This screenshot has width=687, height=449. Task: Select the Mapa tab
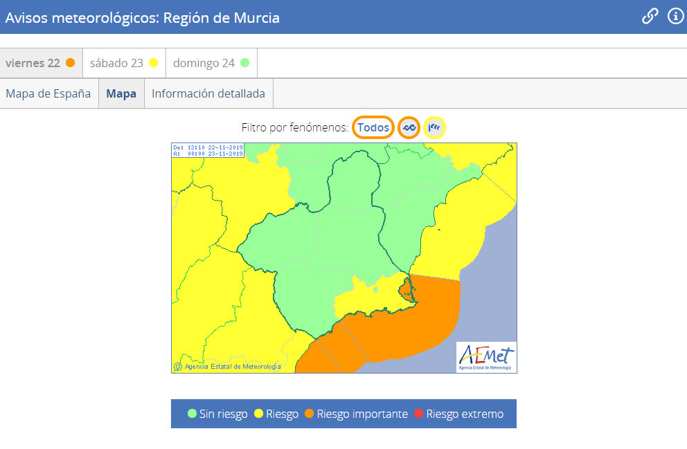pyautogui.click(x=121, y=93)
